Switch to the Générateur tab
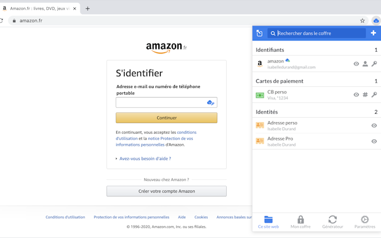 pyautogui.click(x=332, y=222)
